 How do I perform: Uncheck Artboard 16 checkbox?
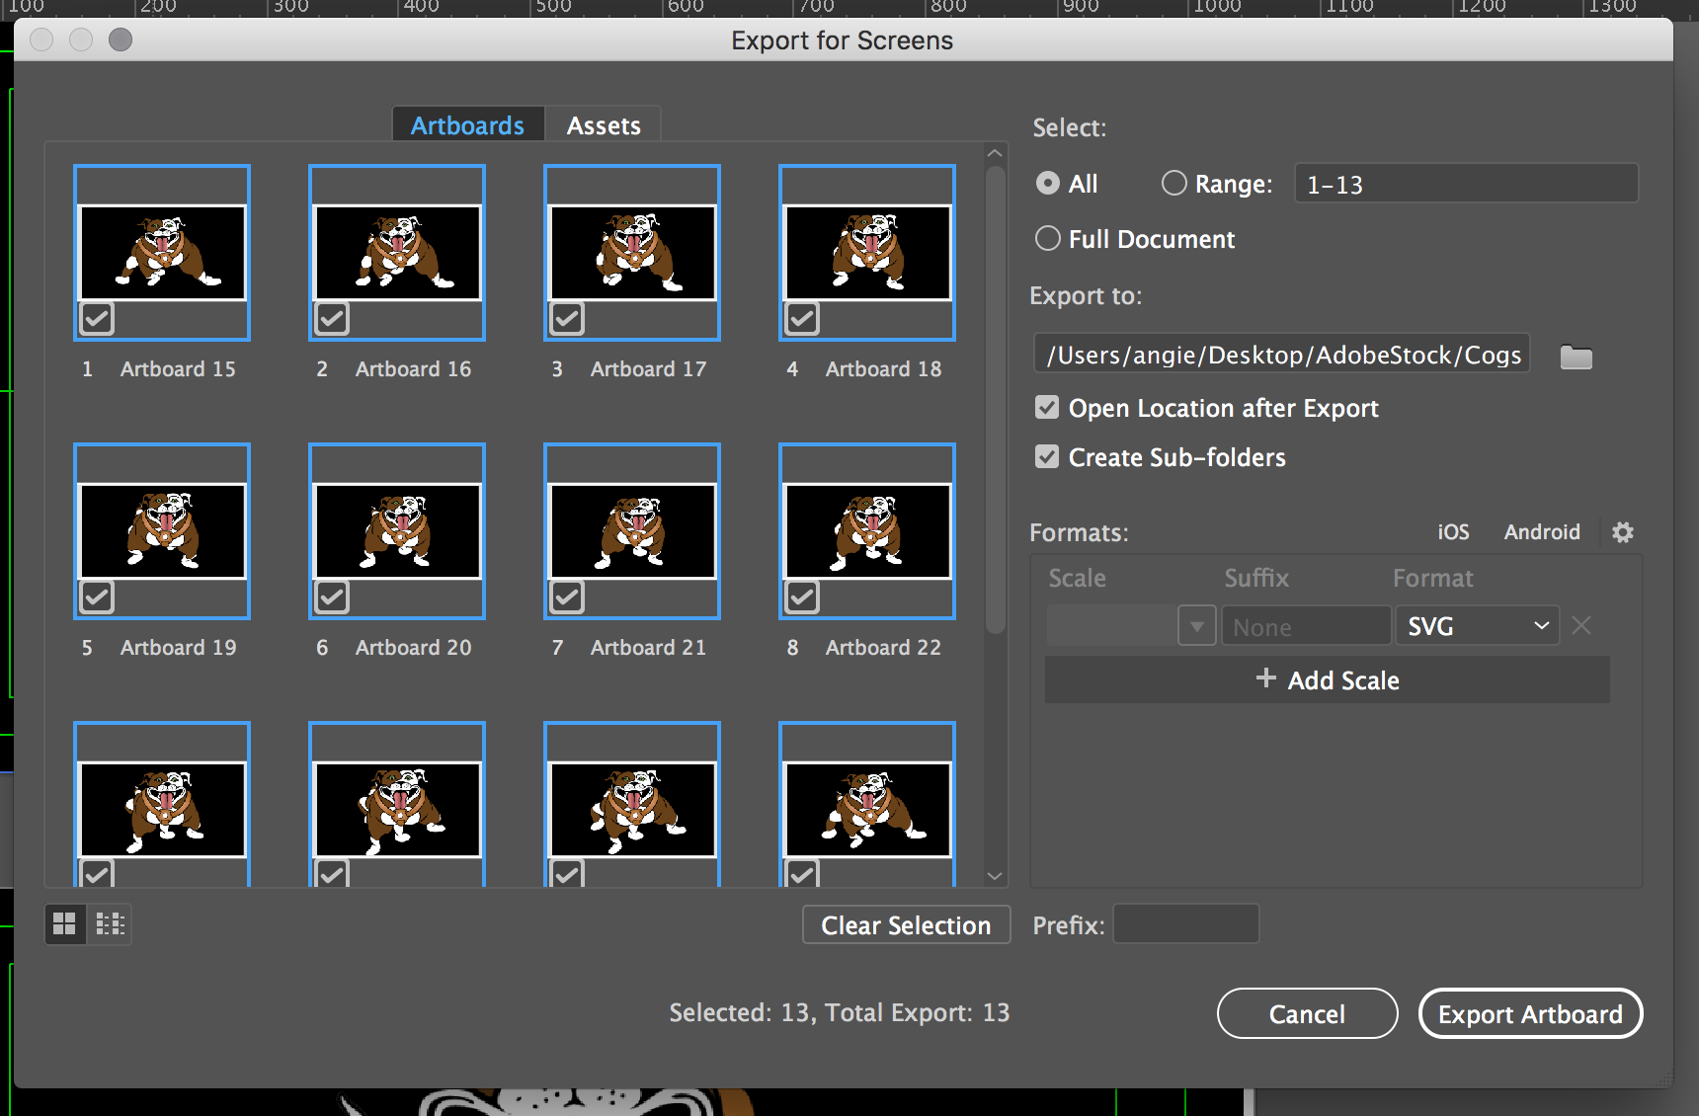(x=332, y=318)
